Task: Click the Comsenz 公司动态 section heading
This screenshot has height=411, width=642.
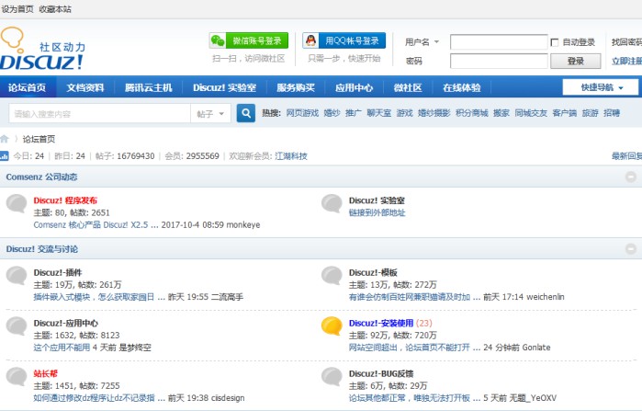Action: (41, 177)
